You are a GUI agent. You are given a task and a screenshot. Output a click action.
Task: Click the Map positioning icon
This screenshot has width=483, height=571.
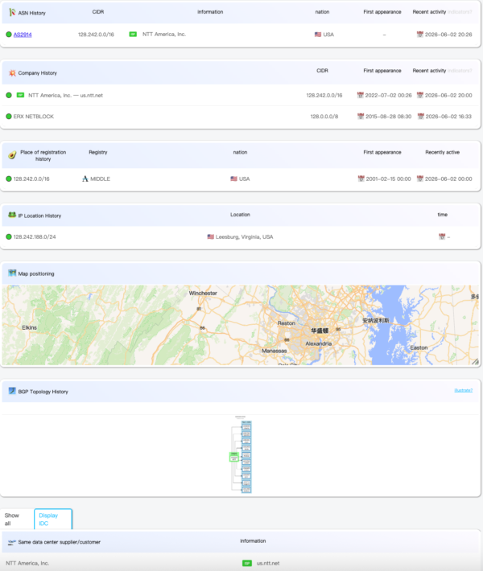(12, 273)
